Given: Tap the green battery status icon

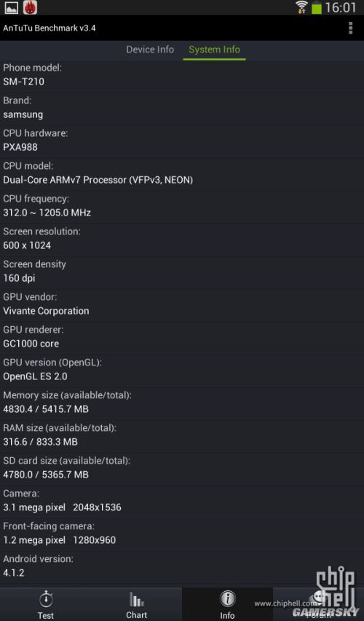Looking at the screenshot, I should click(316, 7).
